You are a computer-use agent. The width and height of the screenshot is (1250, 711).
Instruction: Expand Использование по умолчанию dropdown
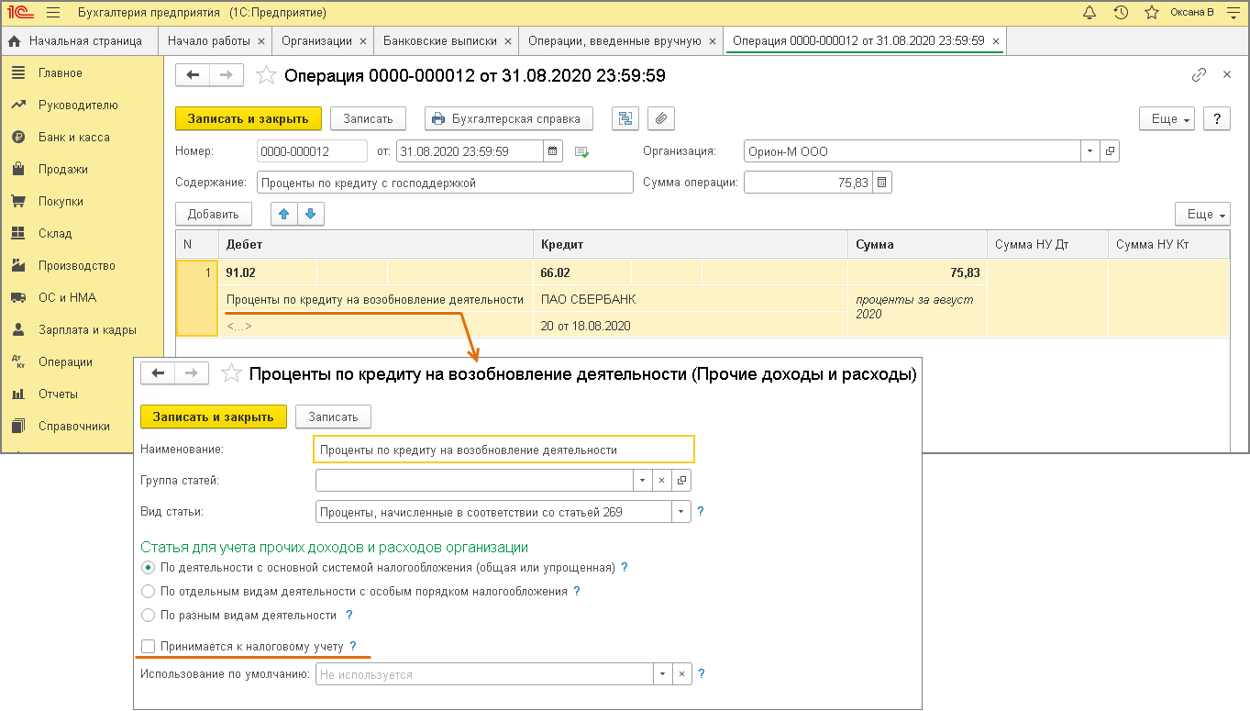[x=664, y=674]
